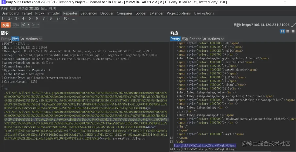Select Repeater request tab 2

point(10,18)
